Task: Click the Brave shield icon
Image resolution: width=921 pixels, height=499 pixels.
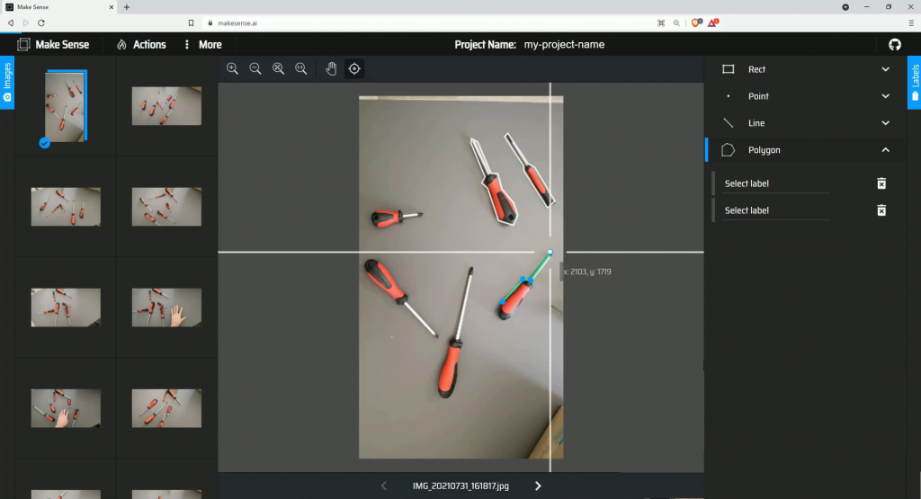Action: [696, 22]
